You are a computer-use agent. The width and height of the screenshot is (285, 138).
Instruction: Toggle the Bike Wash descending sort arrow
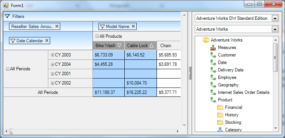click(x=119, y=45)
